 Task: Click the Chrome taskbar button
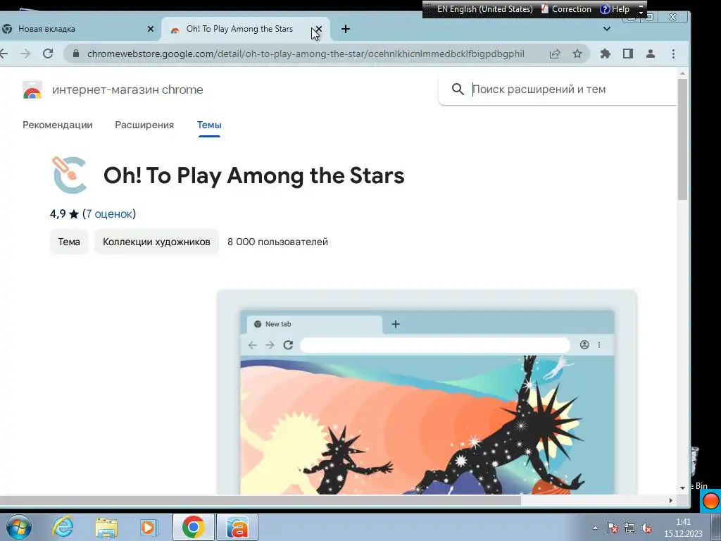click(x=193, y=527)
